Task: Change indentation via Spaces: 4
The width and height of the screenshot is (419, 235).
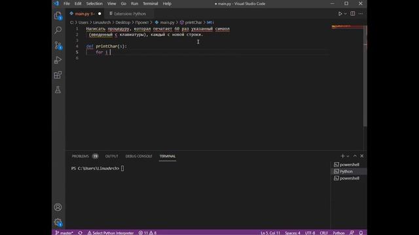Action: [293, 232]
